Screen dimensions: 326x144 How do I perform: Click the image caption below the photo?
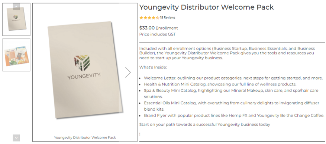[85, 137]
